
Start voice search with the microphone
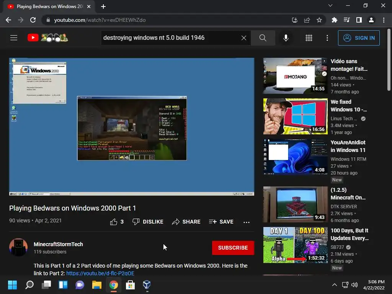click(x=286, y=38)
